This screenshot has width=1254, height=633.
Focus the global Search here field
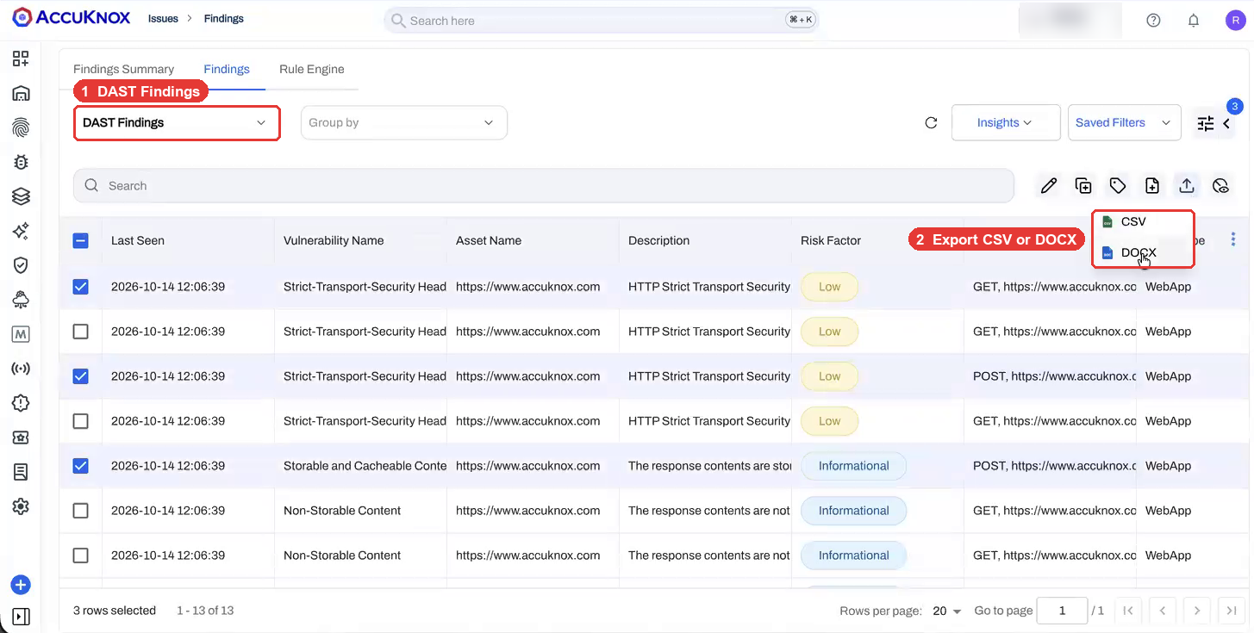(601, 20)
